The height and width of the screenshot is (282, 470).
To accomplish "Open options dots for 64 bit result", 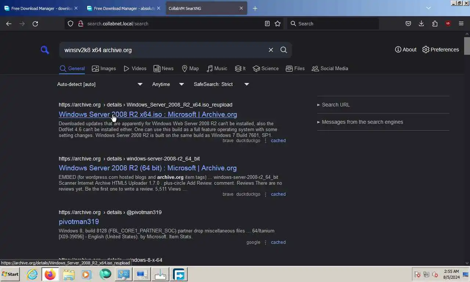I will click(265, 194).
